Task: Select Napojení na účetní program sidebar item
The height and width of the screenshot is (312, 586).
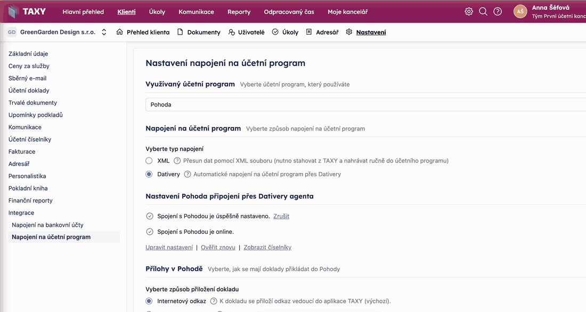Action: (x=64, y=237)
